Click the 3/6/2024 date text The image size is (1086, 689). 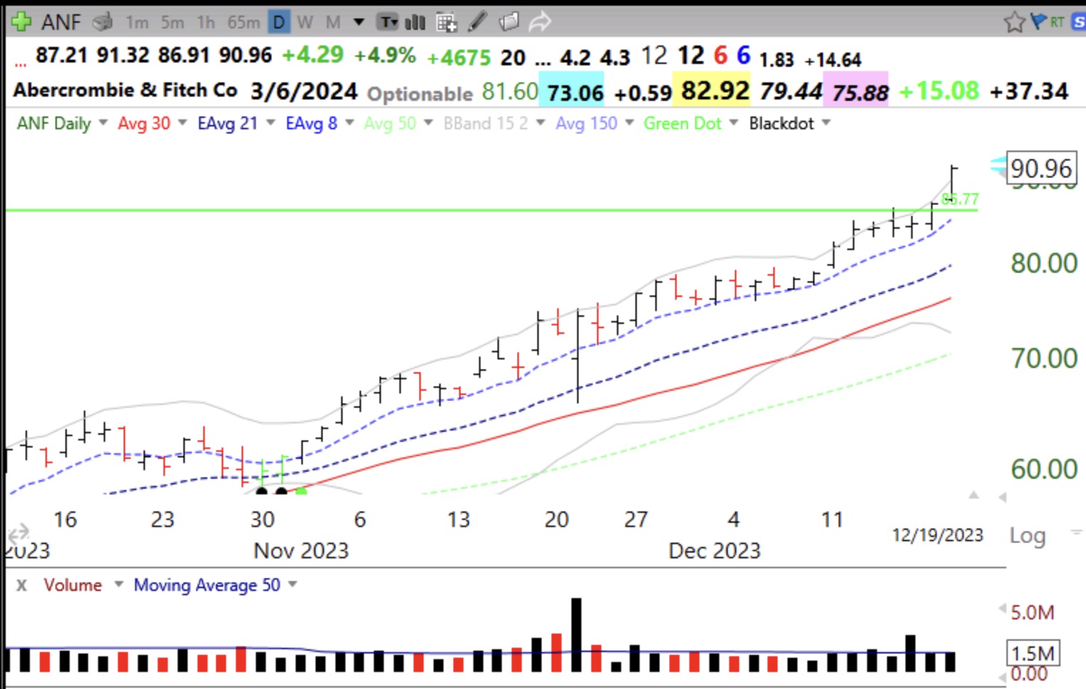[x=304, y=91]
